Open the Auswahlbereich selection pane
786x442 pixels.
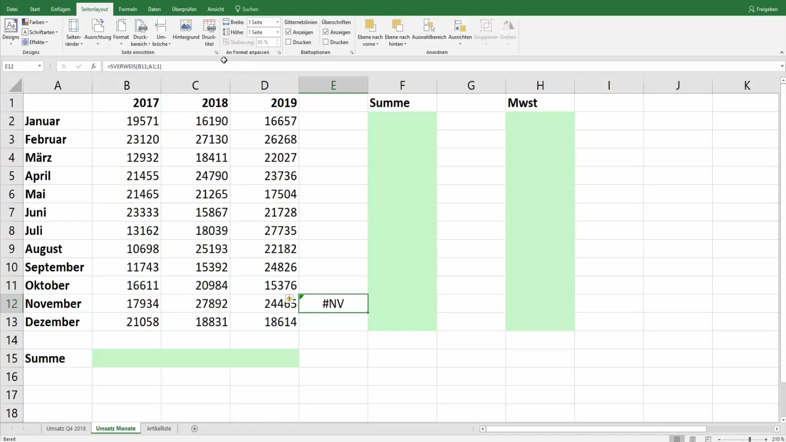pyautogui.click(x=429, y=30)
